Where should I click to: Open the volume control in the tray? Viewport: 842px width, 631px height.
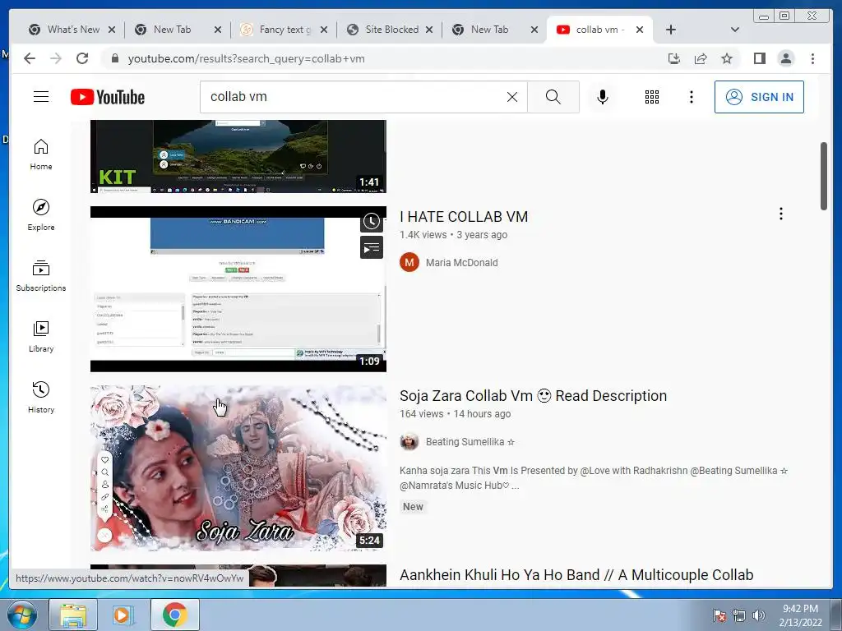pyautogui.click(x=759, y=615)
